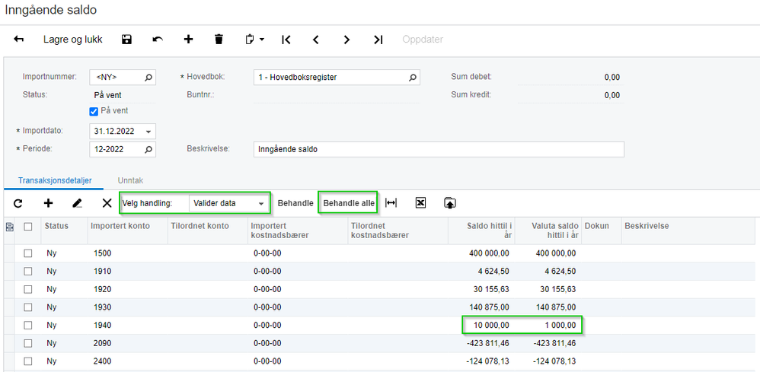Click the Beskrivelse input field
The width and height of the screenshot is (760, 372).
coord(439,150)
